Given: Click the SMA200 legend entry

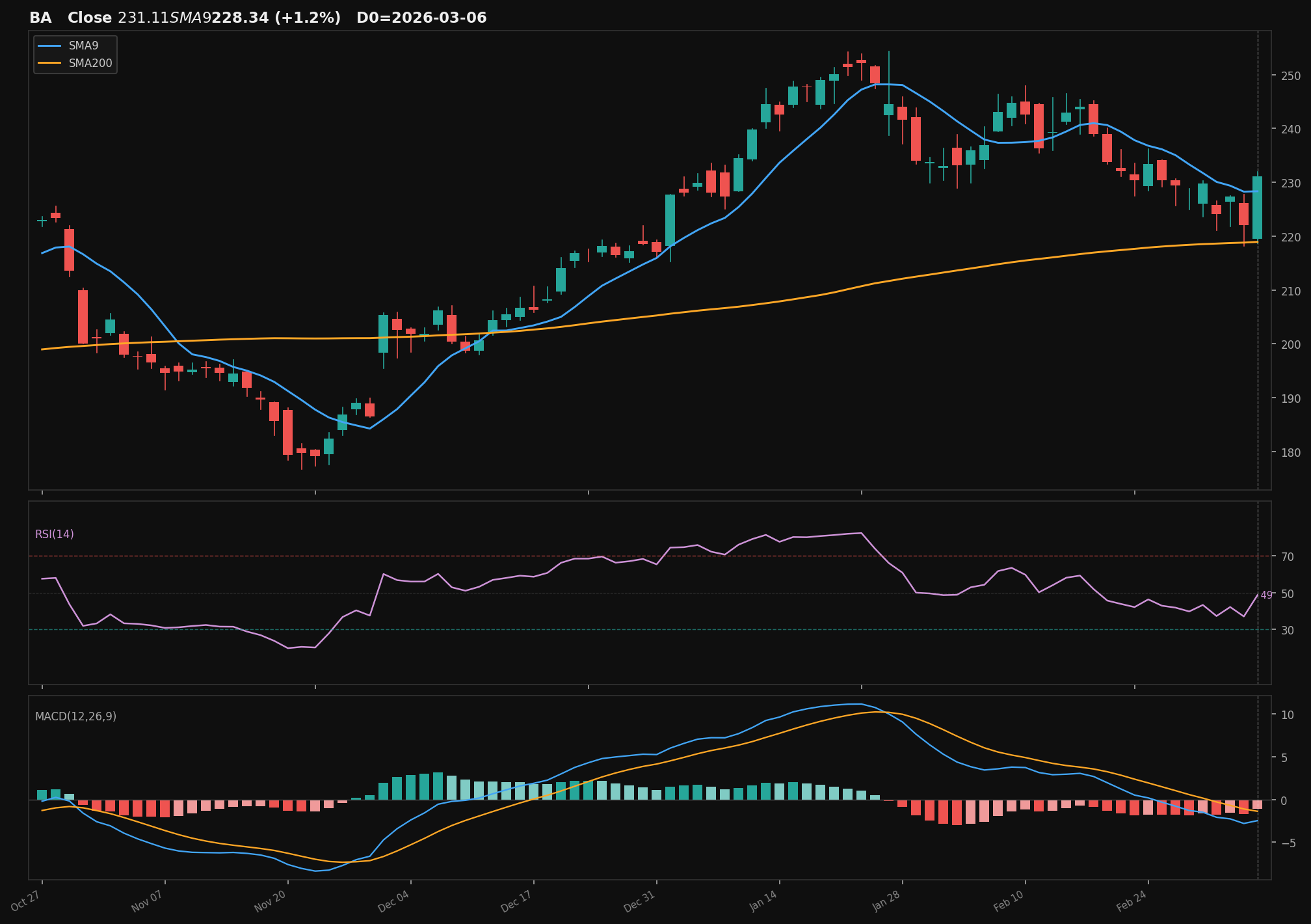Looking at the screenshot, I should (x=90, y=63).
